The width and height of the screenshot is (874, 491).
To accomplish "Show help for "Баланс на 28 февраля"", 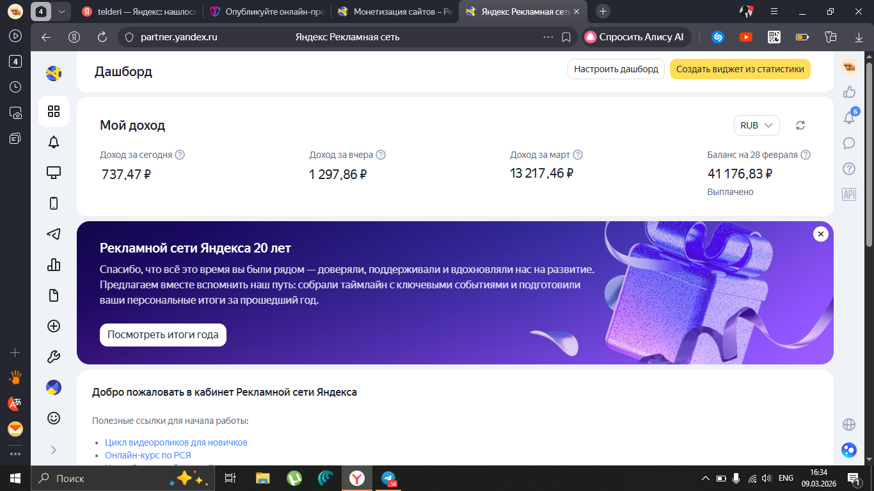I will pos(806,155).
